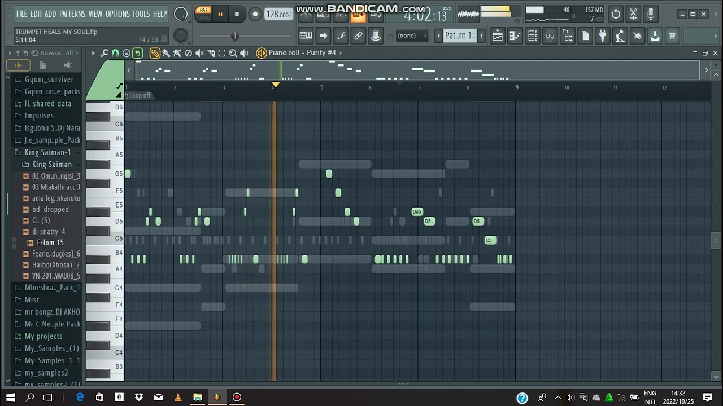Click the One-click audio recording microphone icon
The image size is (723, 406).
[x=651, y=14]
